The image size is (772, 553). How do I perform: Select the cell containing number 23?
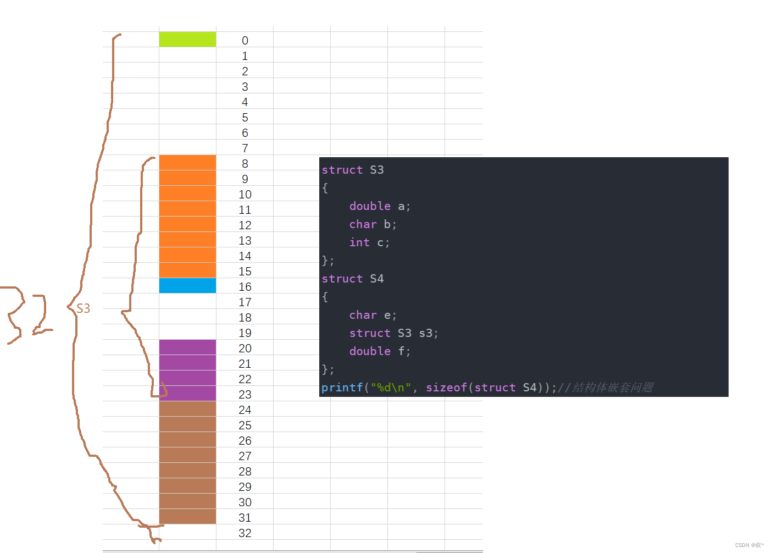[245, 394]
